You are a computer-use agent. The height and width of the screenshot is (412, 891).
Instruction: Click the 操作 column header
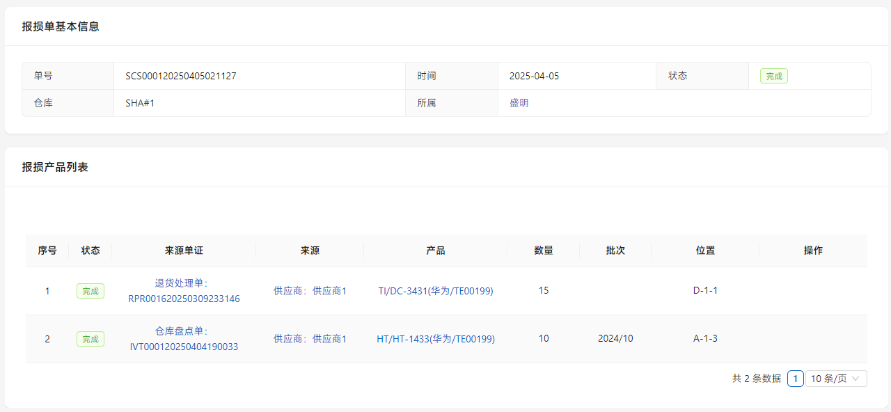(813, 251)
